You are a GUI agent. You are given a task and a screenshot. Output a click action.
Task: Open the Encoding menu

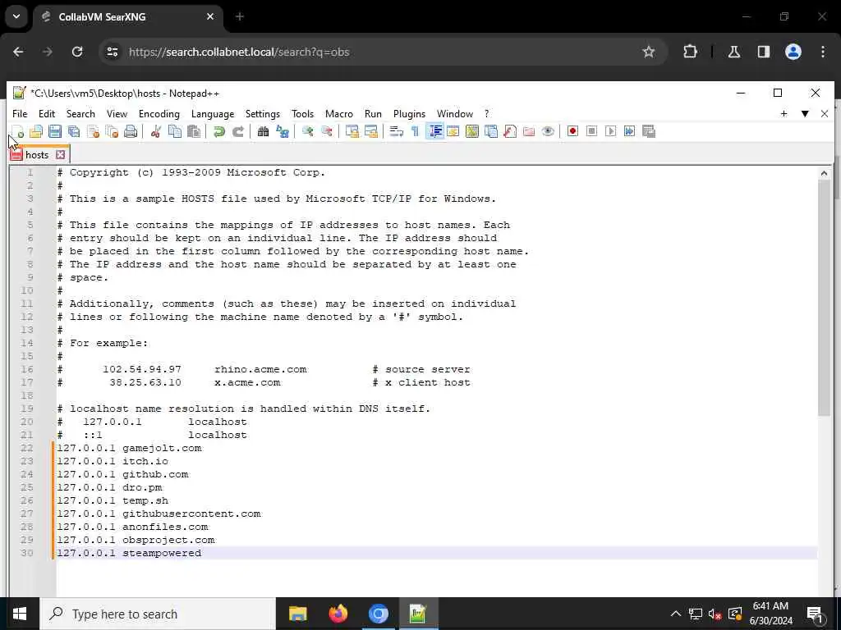pos(159,113)
